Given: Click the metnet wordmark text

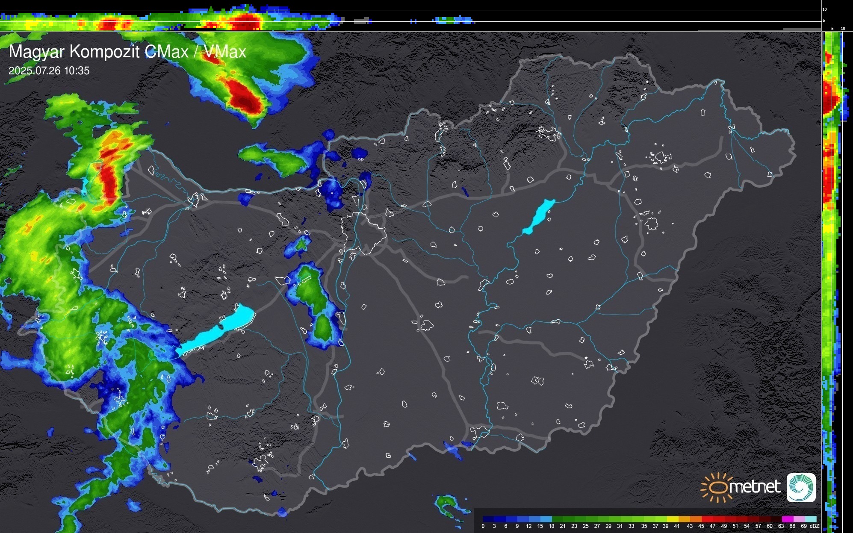Looking at the screenshot, I should (755, 487).
